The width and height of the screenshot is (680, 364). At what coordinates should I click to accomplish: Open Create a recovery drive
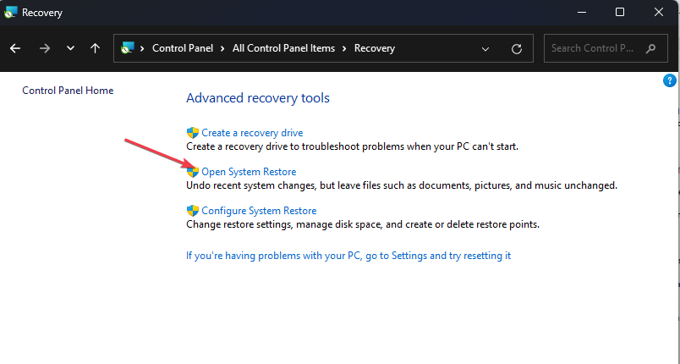(252, 133)
